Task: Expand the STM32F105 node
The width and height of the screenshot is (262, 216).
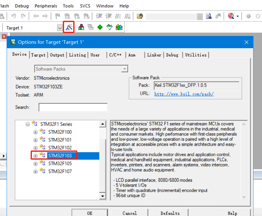Action: tap(35, 164)
